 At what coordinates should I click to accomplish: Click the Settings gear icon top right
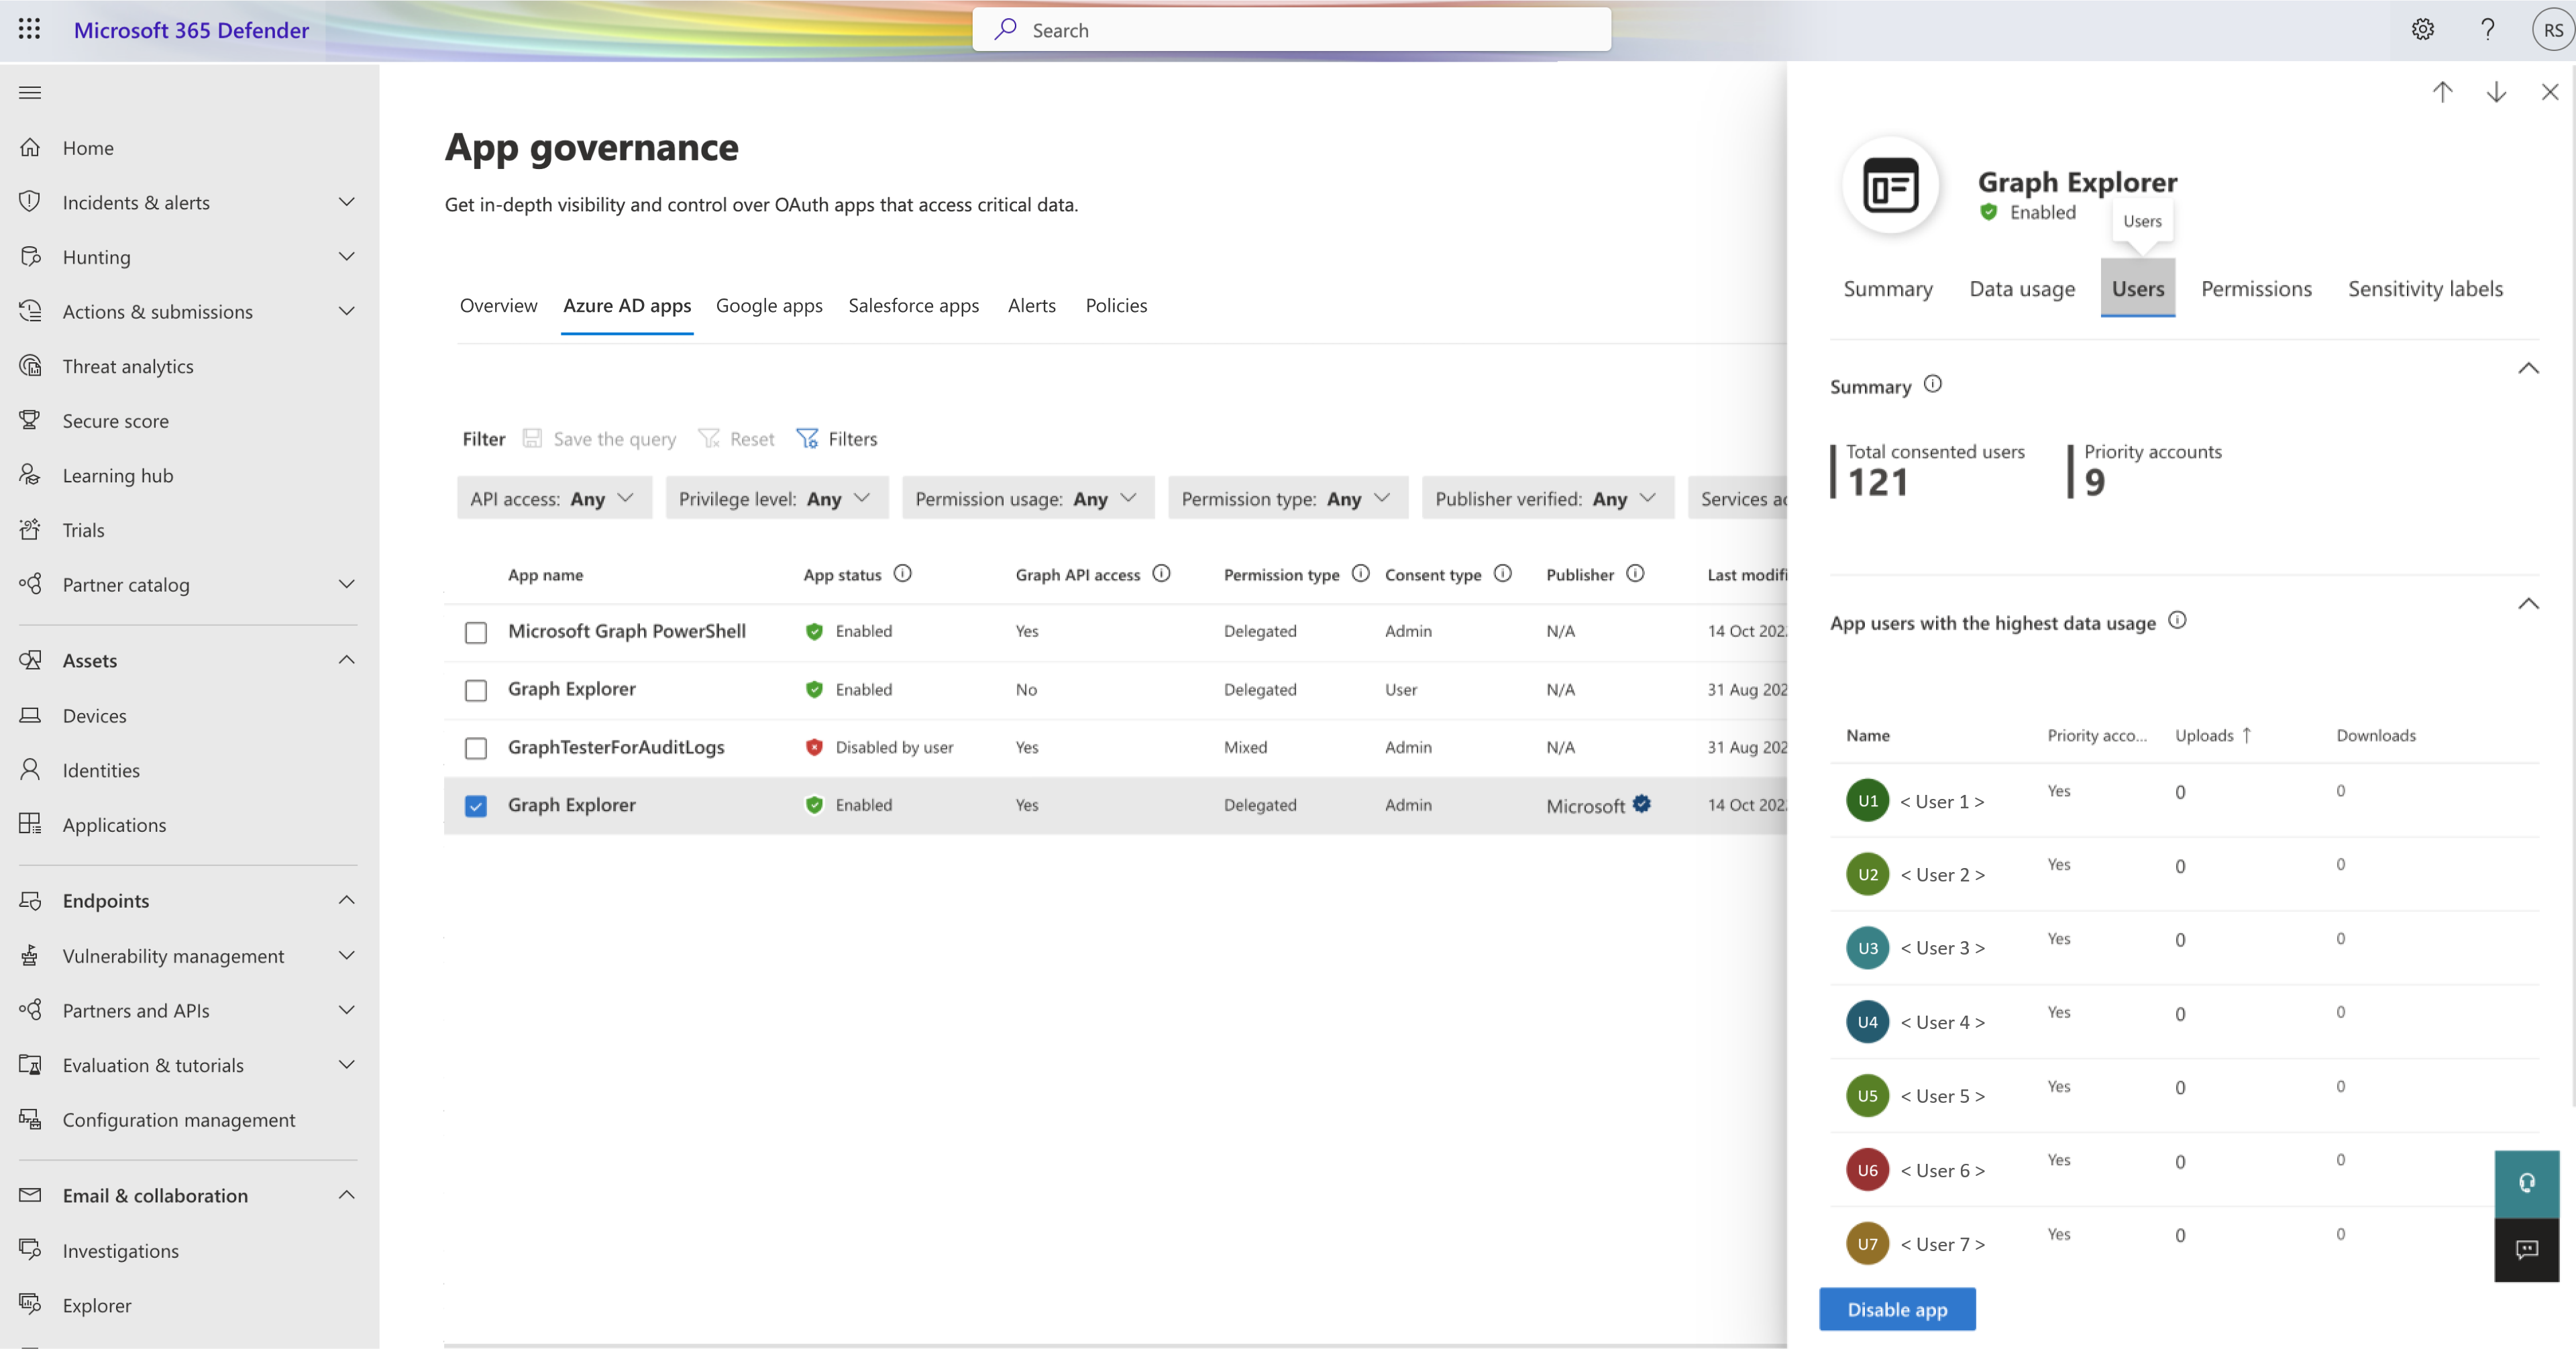[x=2422, y=29]
